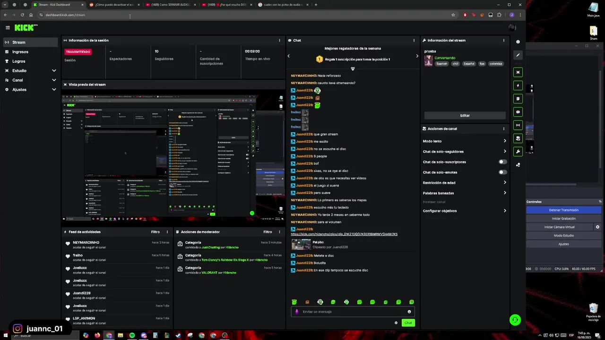
Task: Switch to cuales son las pistas de audio tab
Action: tap(284, 5)
